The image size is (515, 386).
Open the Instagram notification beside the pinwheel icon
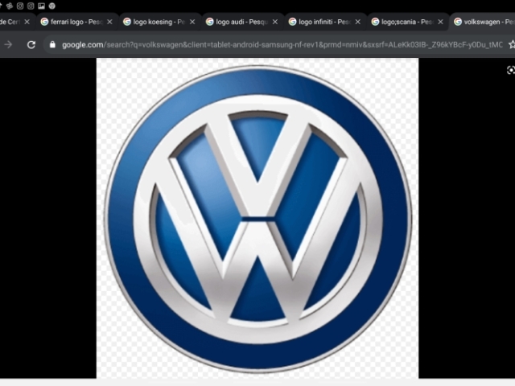coord(20,6)
